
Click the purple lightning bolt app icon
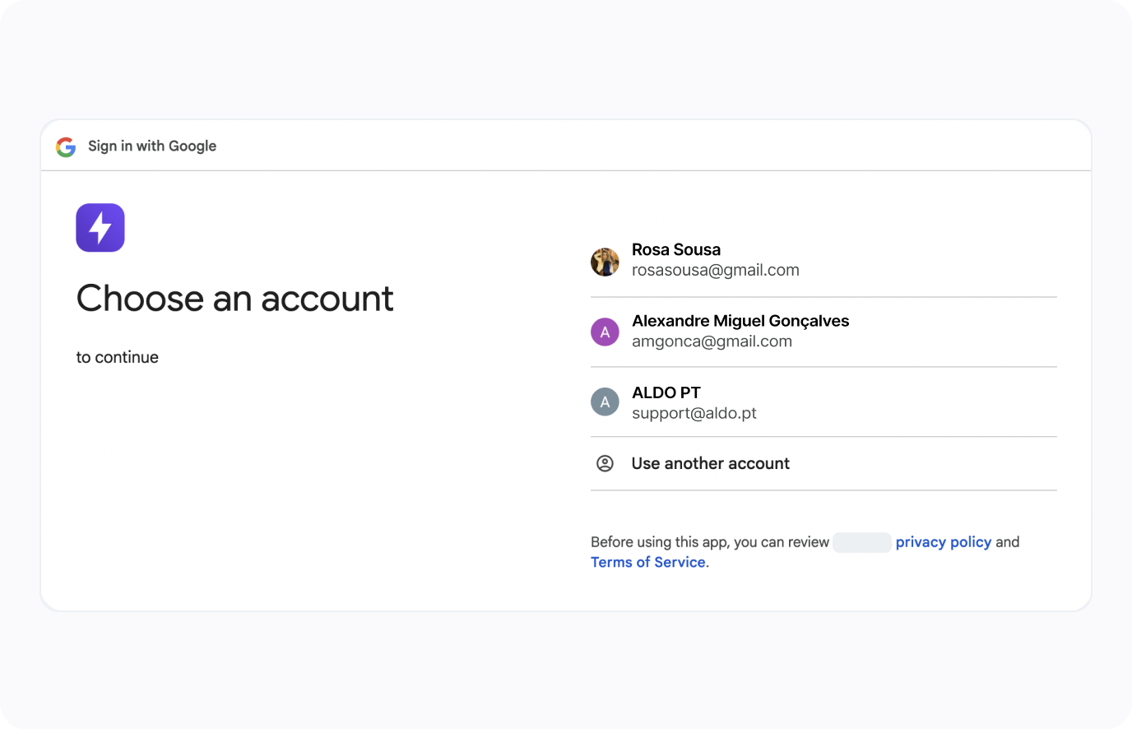click(x=100, y=228)
